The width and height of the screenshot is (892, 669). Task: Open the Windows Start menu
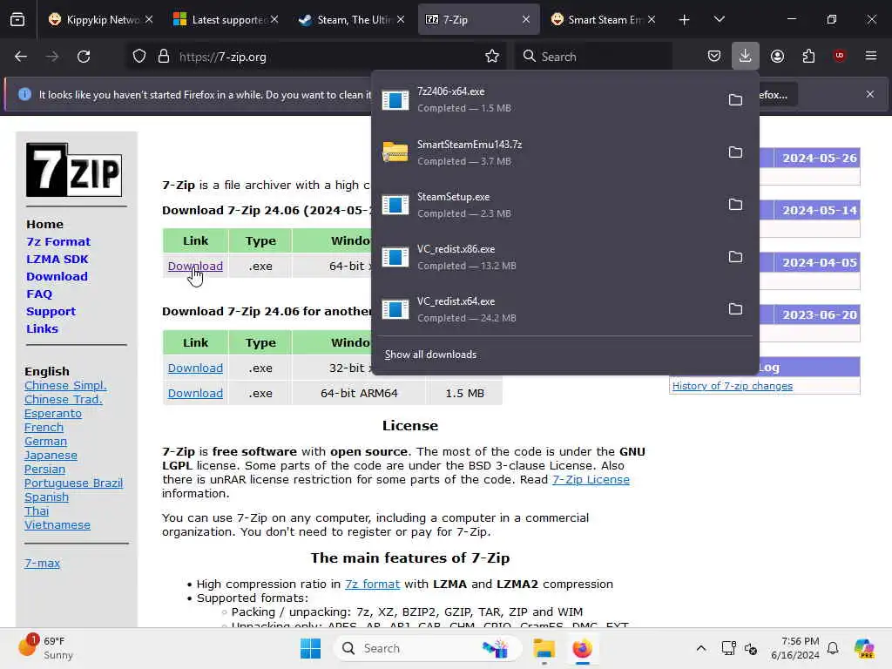click(311, 648)
